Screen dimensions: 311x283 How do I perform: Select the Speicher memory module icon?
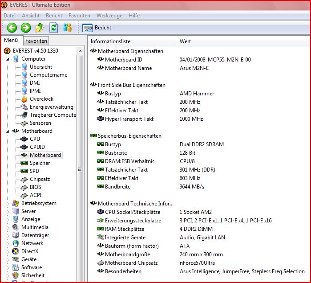(x=24, y=163)
